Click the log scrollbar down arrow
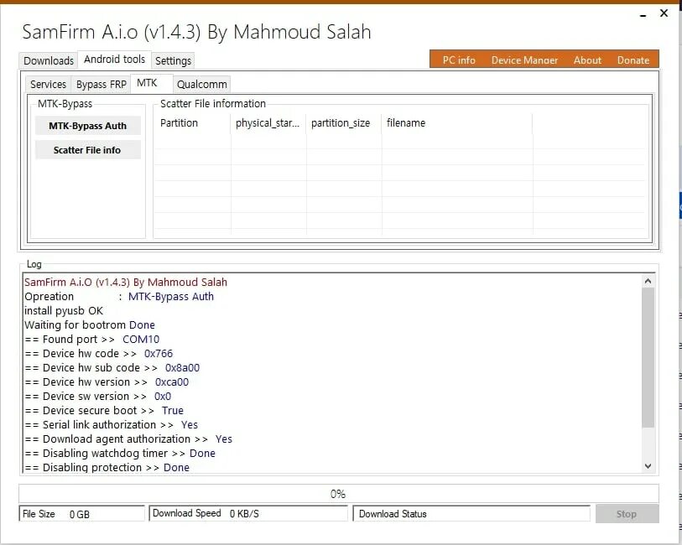This screenshot has height=545, width=682. [x=648, y=466]
